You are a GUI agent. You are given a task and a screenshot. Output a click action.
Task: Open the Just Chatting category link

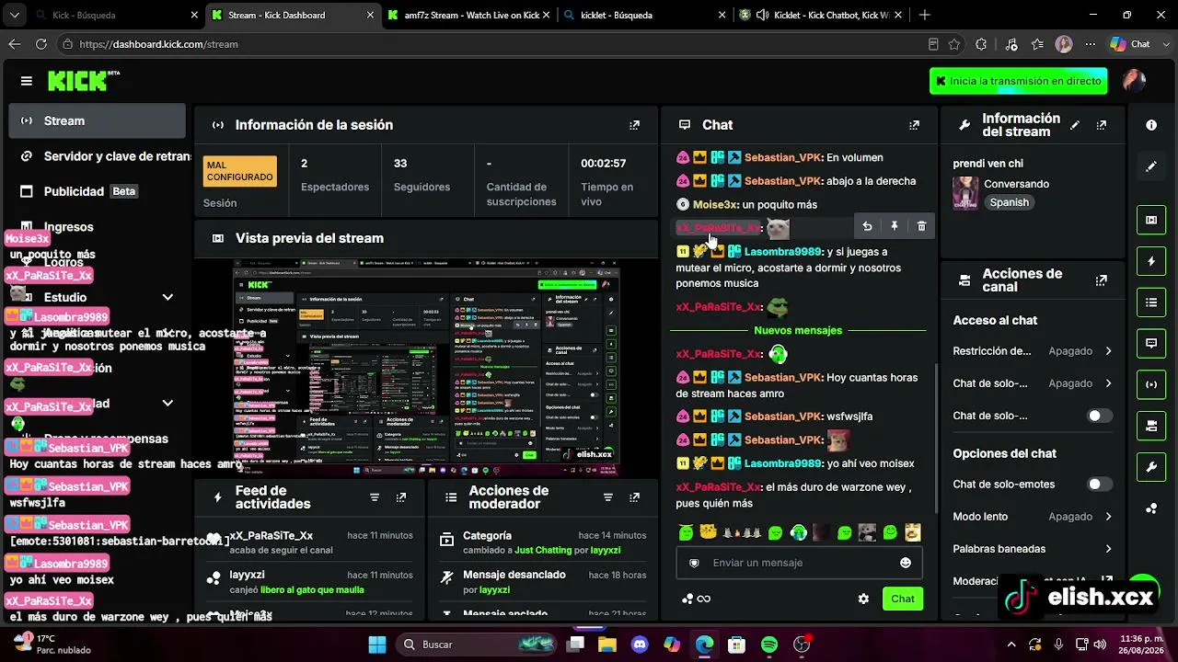coord(543,550)
